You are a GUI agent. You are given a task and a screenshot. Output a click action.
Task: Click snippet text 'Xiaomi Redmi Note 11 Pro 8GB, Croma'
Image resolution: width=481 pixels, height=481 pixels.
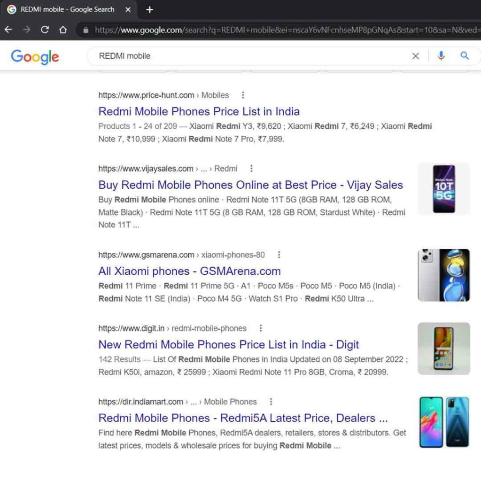click(x=282, y=372)
